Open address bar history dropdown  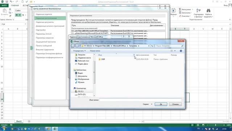point(149,46)
